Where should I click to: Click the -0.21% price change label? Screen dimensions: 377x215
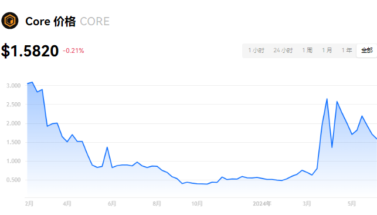pos(73,51)
